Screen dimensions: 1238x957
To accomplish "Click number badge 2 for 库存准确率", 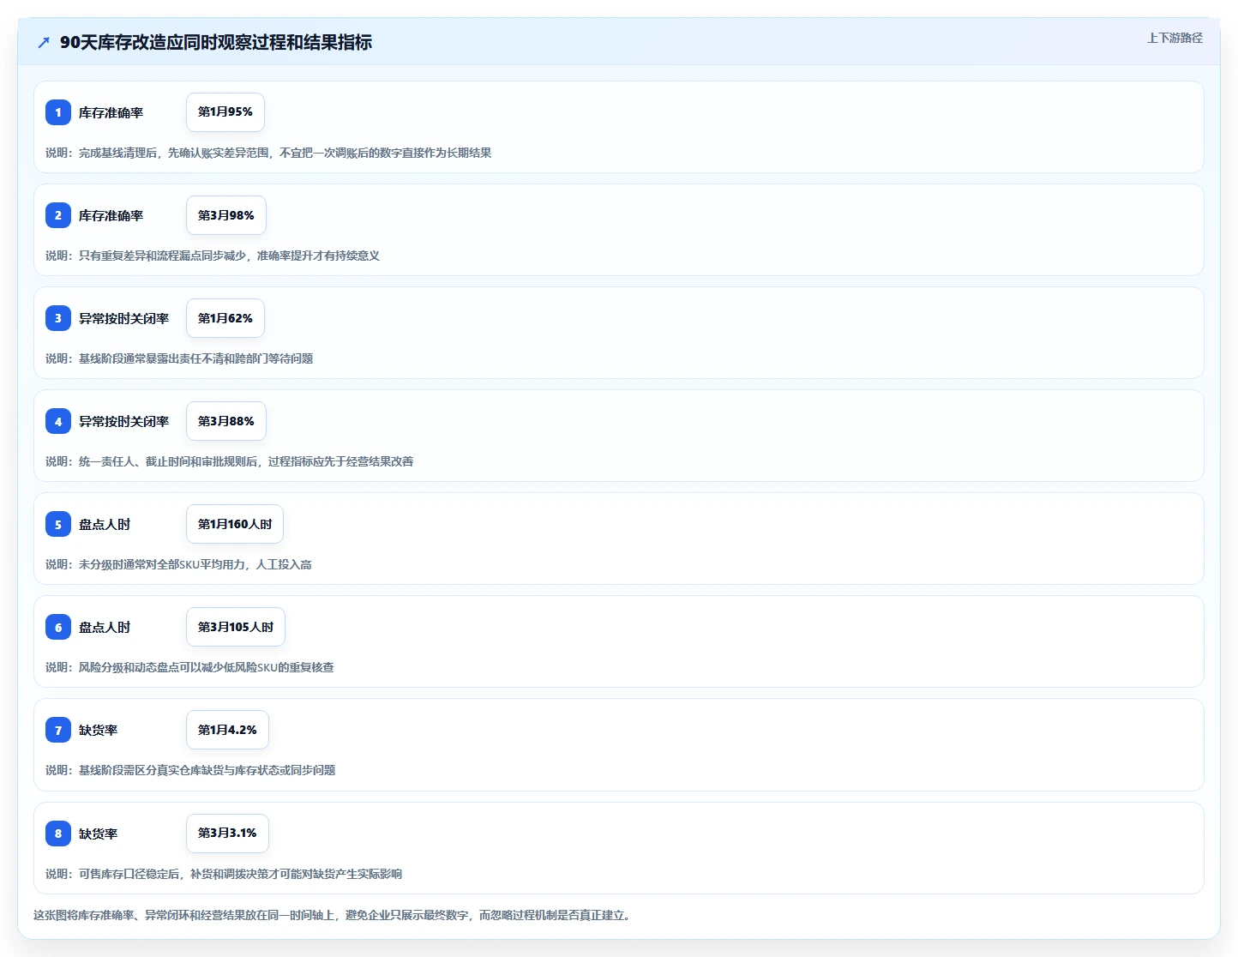I will click(58, 215).
